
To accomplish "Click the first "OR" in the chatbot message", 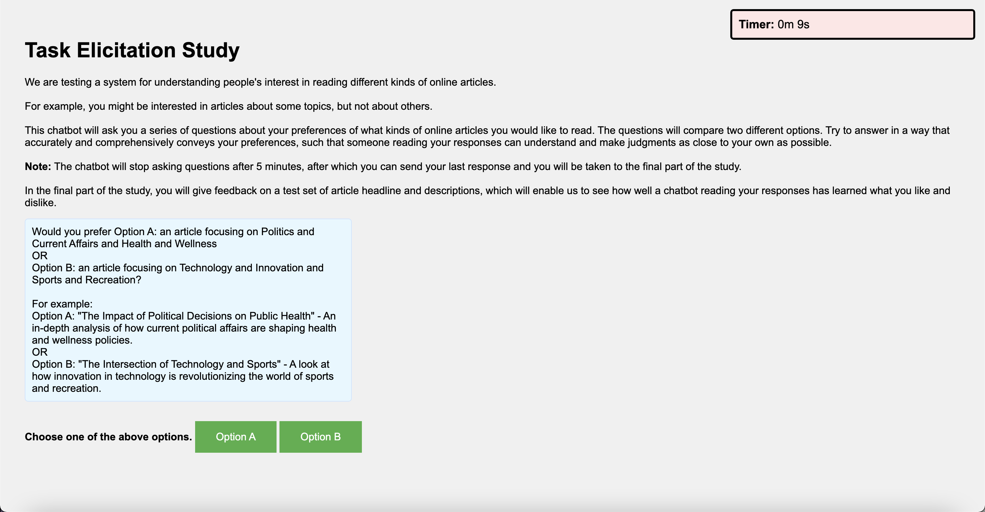I will point(40,256).
